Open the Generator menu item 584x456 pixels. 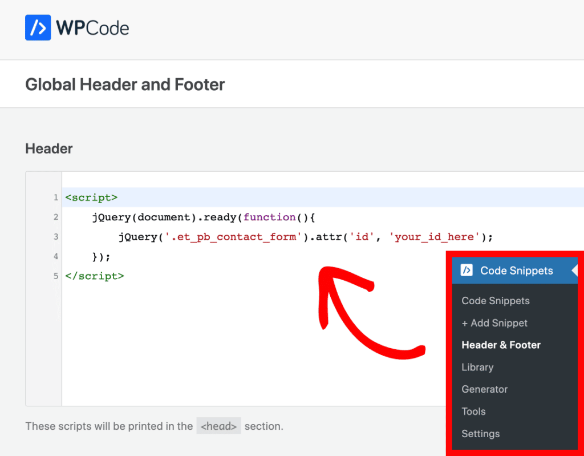485,389
